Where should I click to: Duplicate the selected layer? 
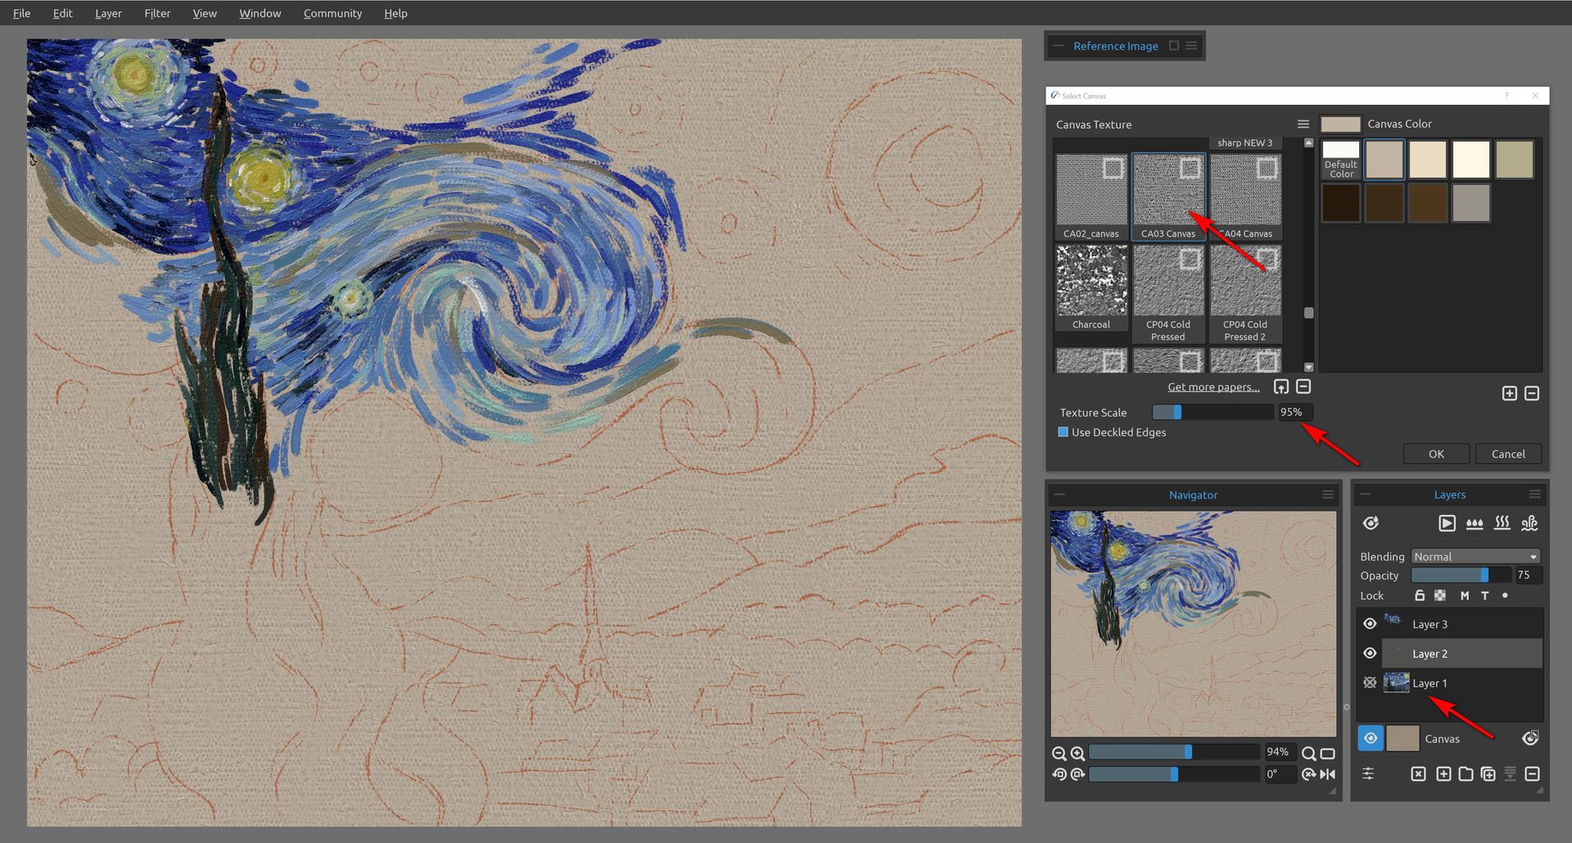click(1488, 774)
